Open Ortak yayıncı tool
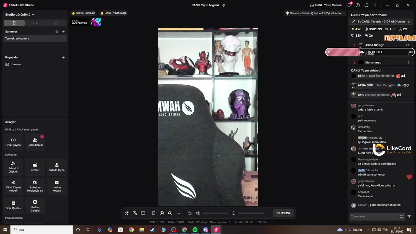416x234 pixels. [13, 142]
